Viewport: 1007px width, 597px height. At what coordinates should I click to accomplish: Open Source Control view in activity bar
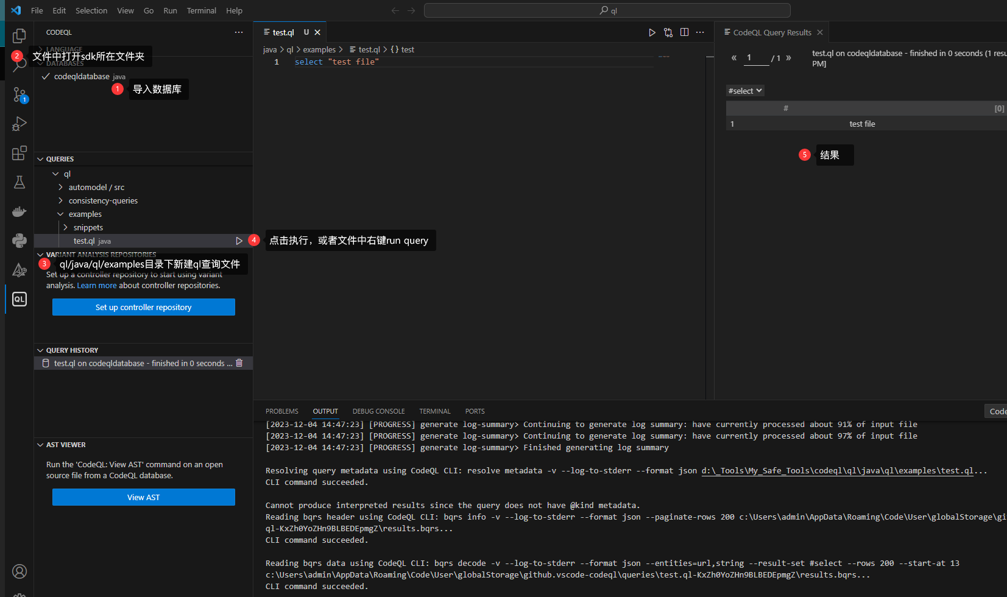(19, 94)
